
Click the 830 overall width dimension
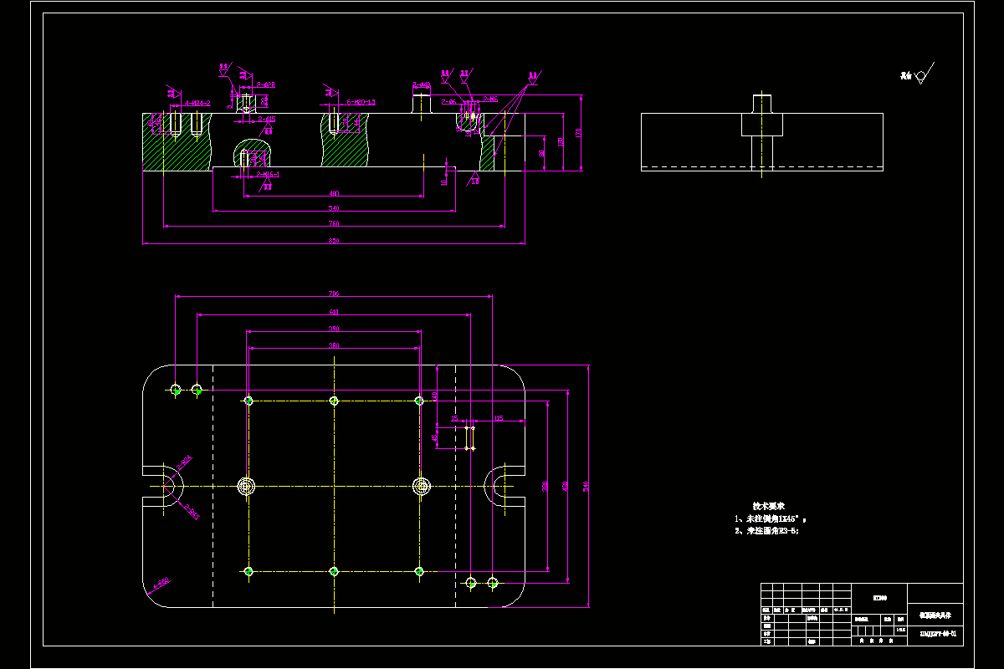tap(334, 241)
